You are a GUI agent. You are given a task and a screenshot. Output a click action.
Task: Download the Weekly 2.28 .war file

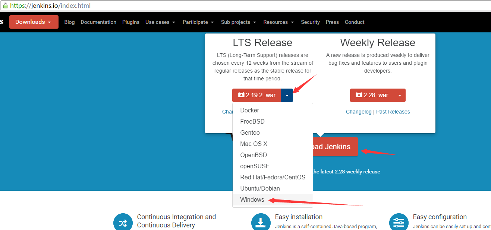[x=372, y=95]
